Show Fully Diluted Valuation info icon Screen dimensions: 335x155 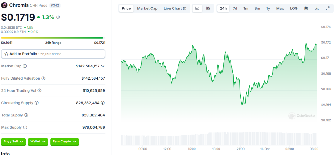point(43,78)
